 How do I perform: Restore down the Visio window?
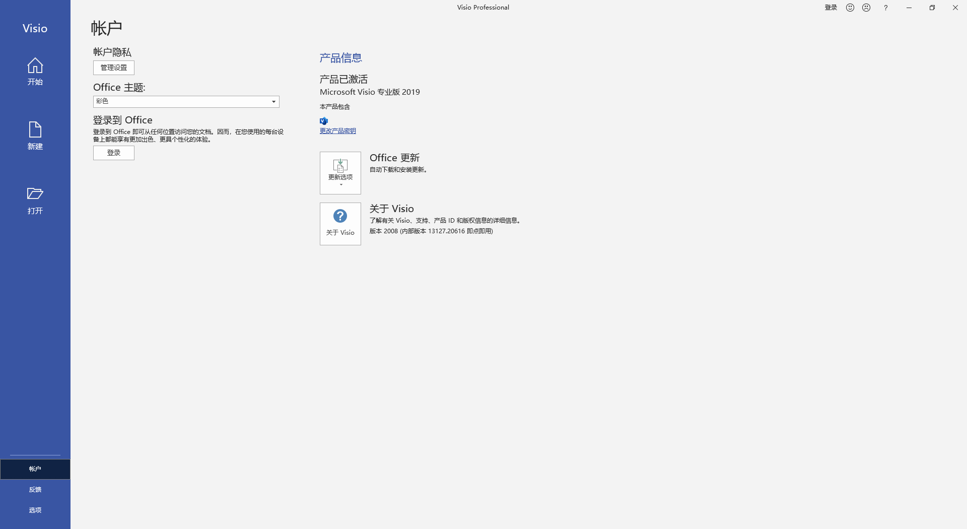pos(932,8)
